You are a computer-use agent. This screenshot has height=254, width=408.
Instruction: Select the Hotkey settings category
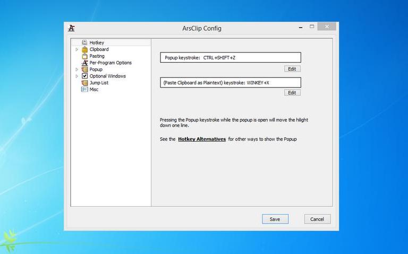(x=97, y=42)
